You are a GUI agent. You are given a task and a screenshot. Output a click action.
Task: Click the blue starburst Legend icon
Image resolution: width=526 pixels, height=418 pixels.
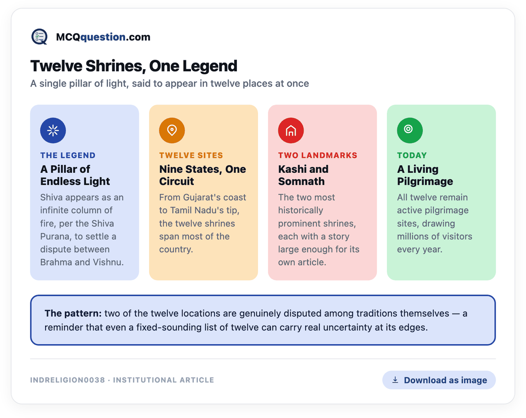point(53,130)
